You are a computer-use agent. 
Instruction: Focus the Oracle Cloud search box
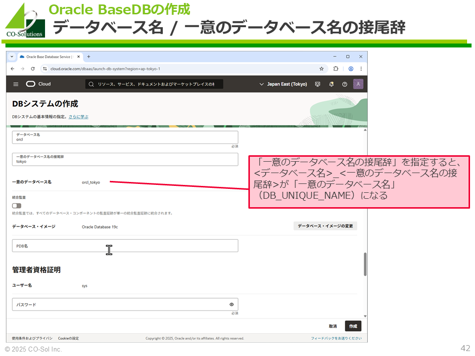point(154,84)
